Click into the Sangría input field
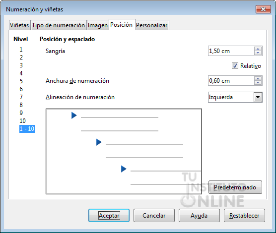276x233 pixels. coord(231,51)
